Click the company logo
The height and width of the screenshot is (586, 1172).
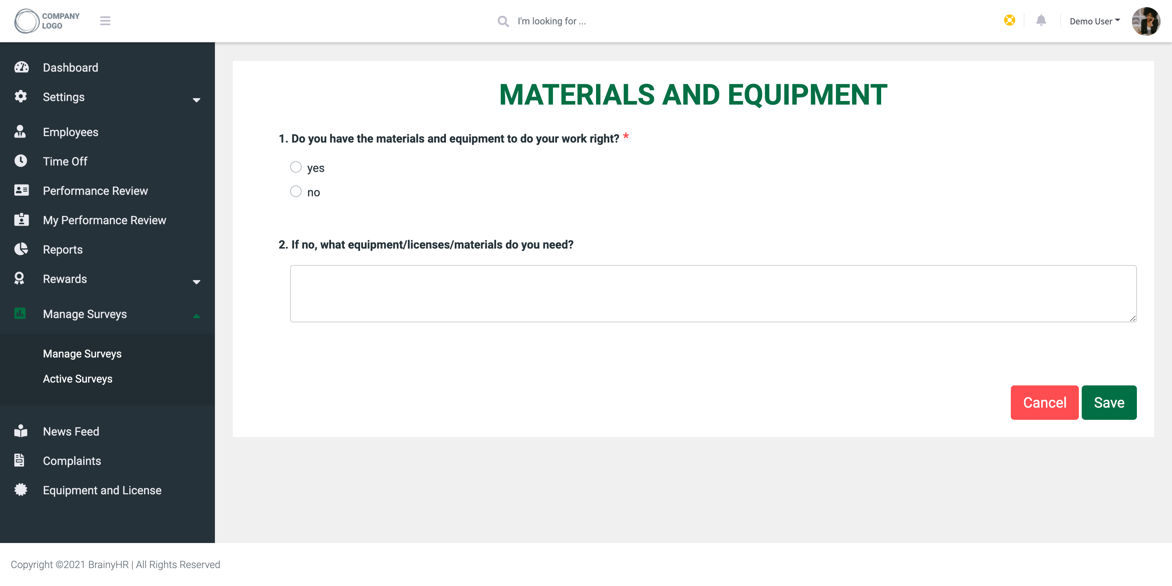(47, 21)
